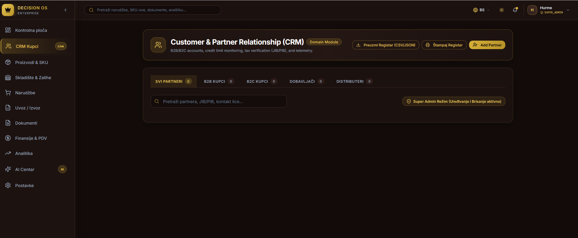Click the Add Partner button
578x238 pixels.
pyautogui.click(x=487, y=45)
